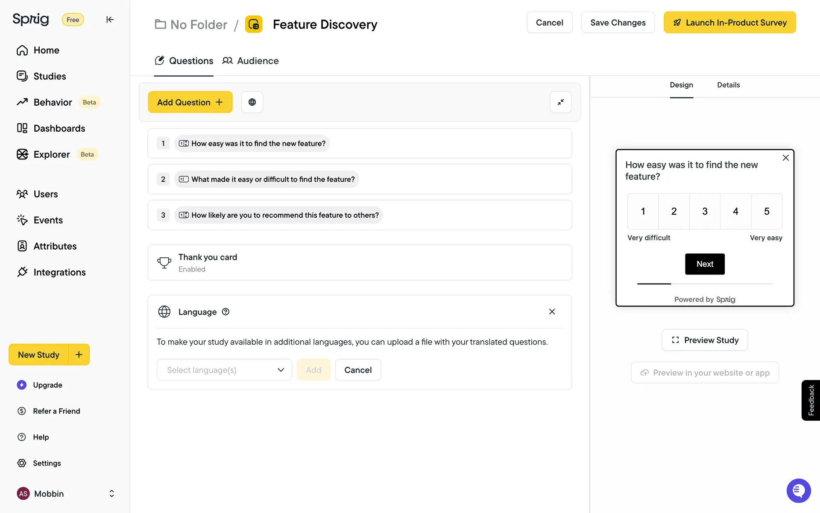Click the Language help question-mark icon
Image resolution: width=820 pixels, height=513 pixels.
[x=225, y=312]
